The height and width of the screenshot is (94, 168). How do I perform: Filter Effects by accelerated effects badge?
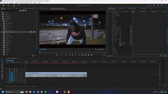tap(20, 10)
